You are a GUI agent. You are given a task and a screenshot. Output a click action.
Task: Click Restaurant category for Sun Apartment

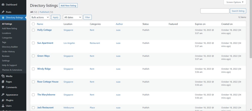[x=95, y=43]
